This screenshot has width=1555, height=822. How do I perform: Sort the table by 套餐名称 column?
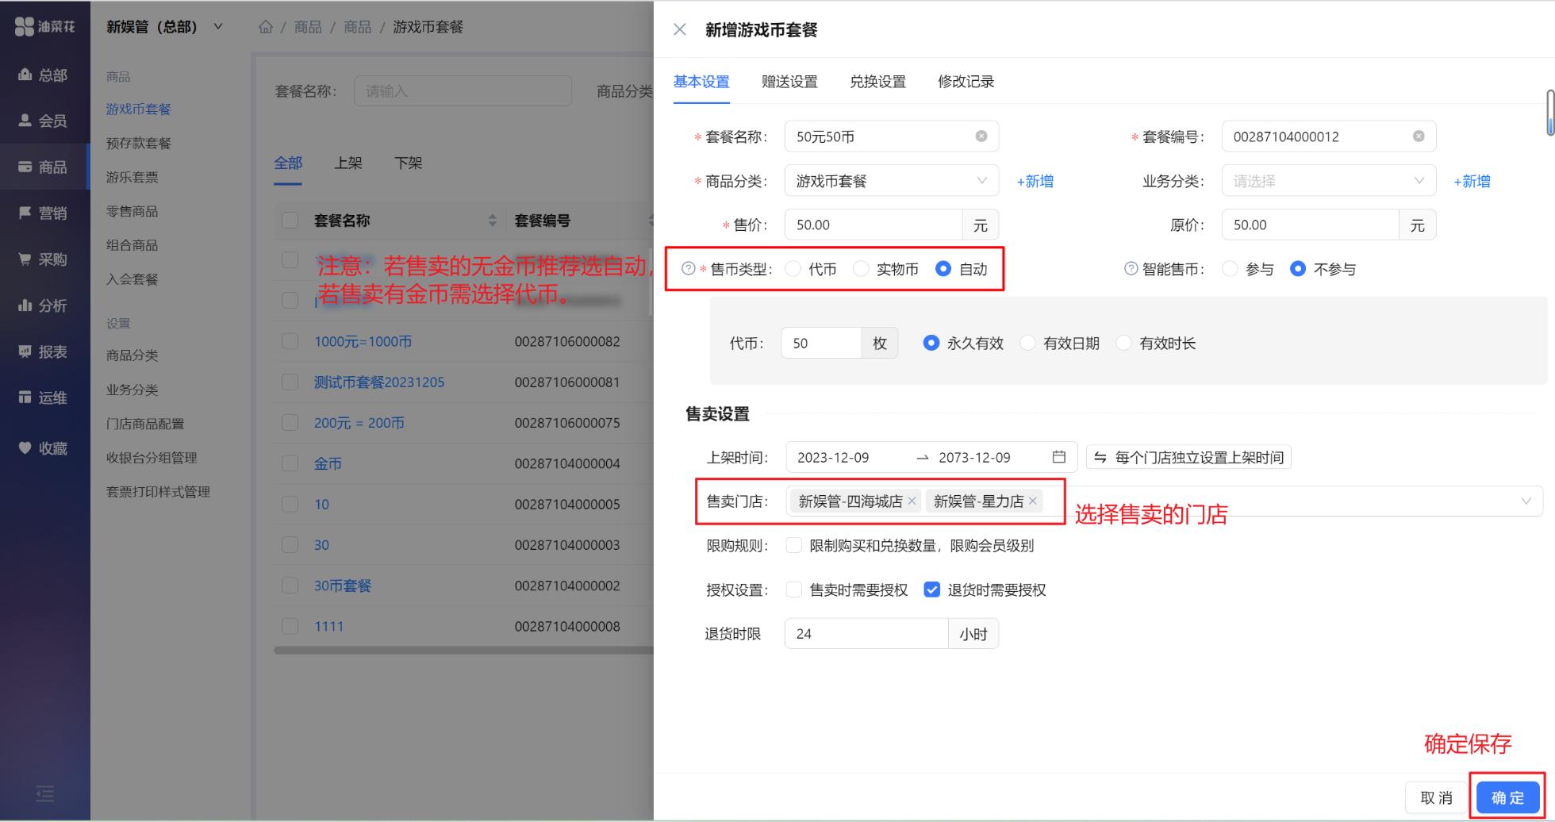tap(492, 221)
